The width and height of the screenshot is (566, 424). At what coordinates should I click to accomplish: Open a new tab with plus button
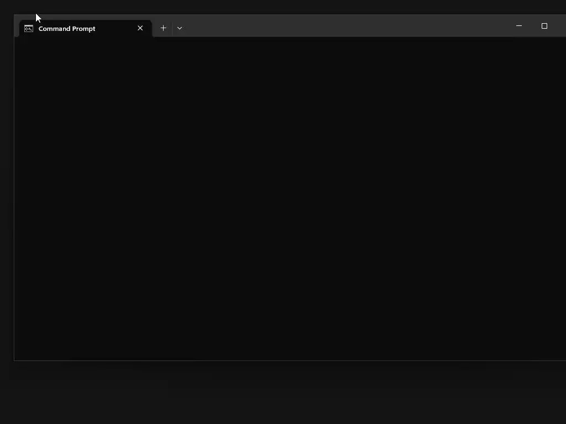pos(163,28)
